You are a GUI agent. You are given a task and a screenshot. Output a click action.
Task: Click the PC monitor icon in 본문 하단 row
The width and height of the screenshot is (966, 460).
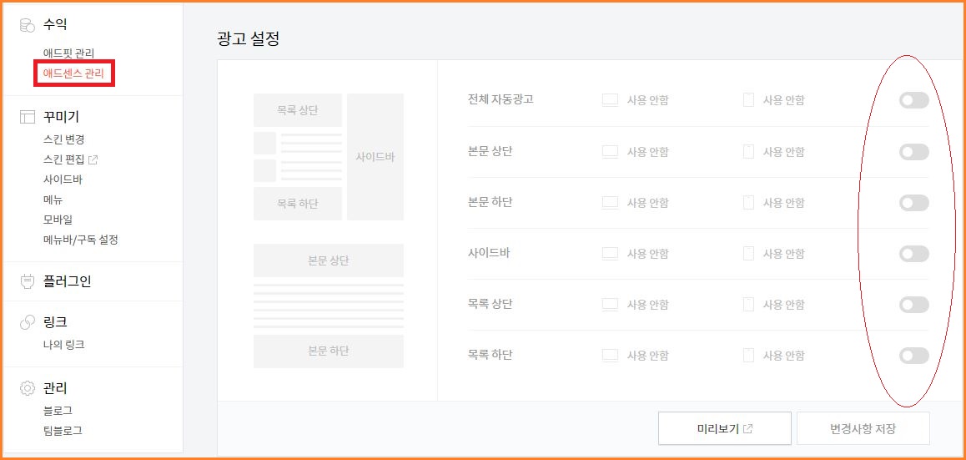coord(610,203)
